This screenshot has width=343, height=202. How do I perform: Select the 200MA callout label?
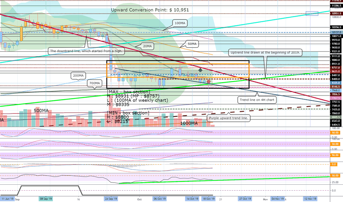click(x=78, y=76)
